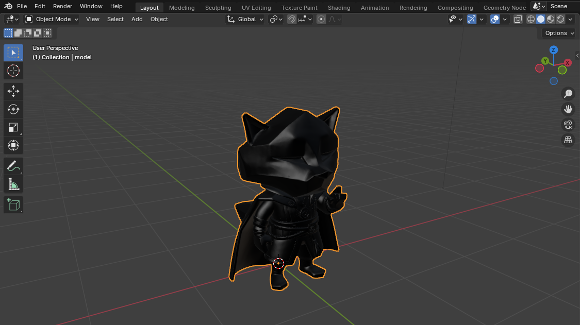
Task: Open the Object Mode dropdown
Action: tap(52, 19)
